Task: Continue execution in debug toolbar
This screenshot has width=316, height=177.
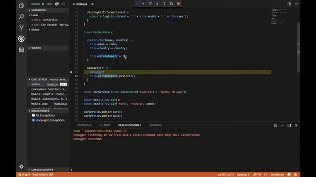Action: click(x=143, y=3)
